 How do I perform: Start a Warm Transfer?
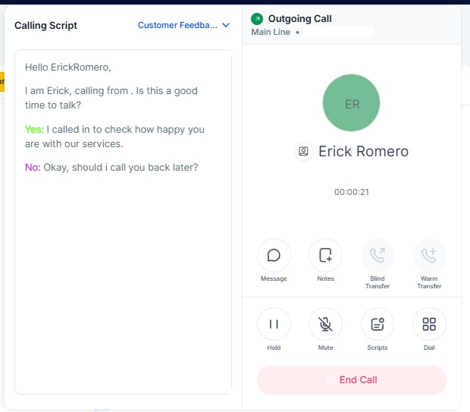click(x=429, y=256)
